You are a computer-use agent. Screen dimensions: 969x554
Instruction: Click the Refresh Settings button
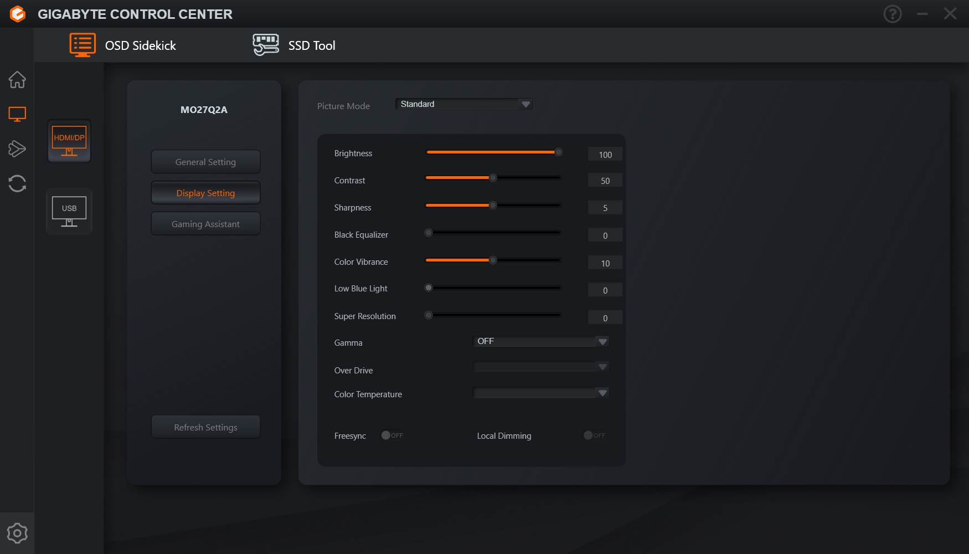tap(205, 427)
